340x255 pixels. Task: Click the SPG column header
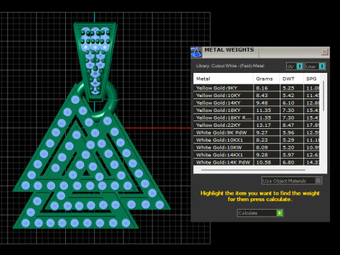pyautogui.click(x=312, y=79)
